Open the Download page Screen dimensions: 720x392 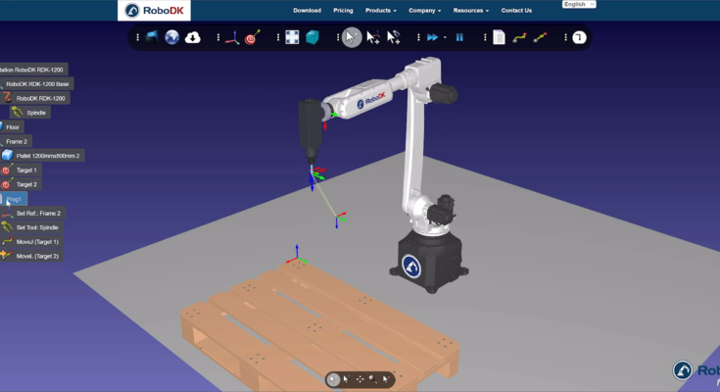point(308,10)
